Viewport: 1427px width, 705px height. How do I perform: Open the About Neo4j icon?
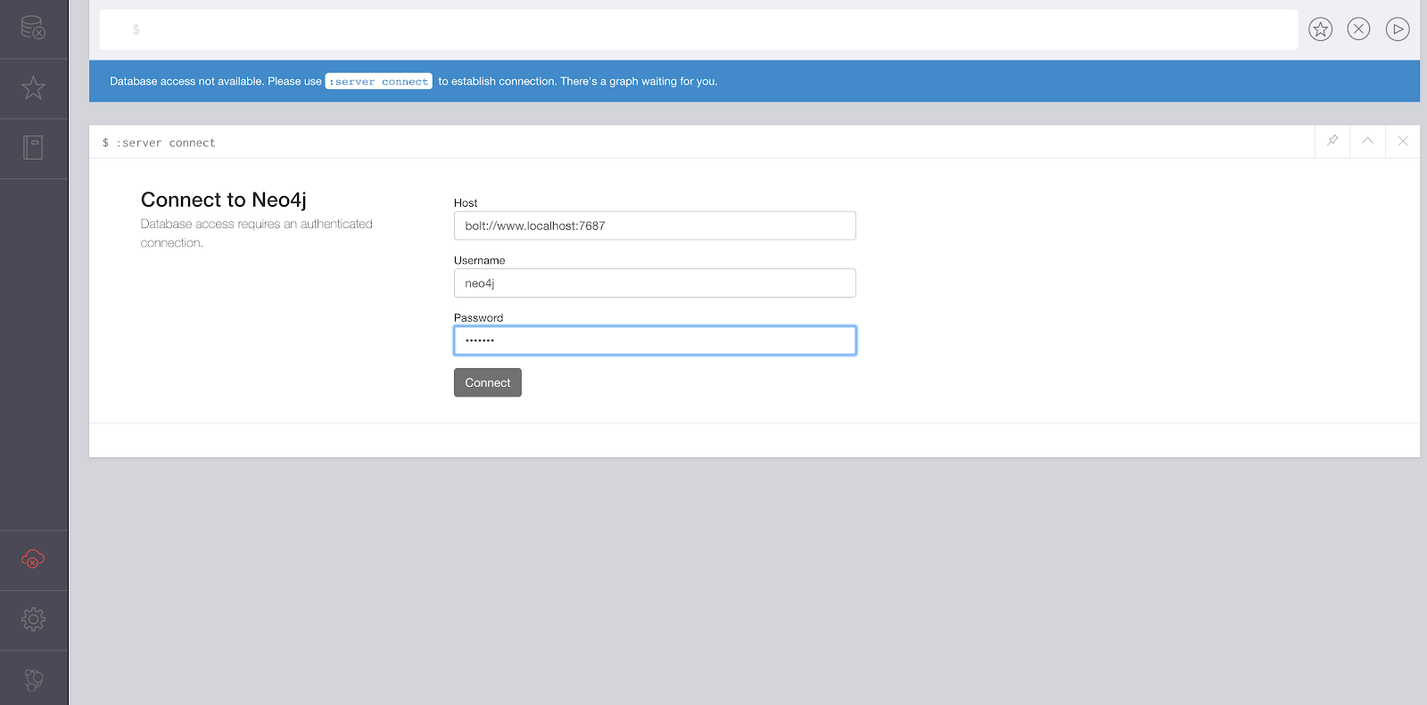(x=33, y=679)
